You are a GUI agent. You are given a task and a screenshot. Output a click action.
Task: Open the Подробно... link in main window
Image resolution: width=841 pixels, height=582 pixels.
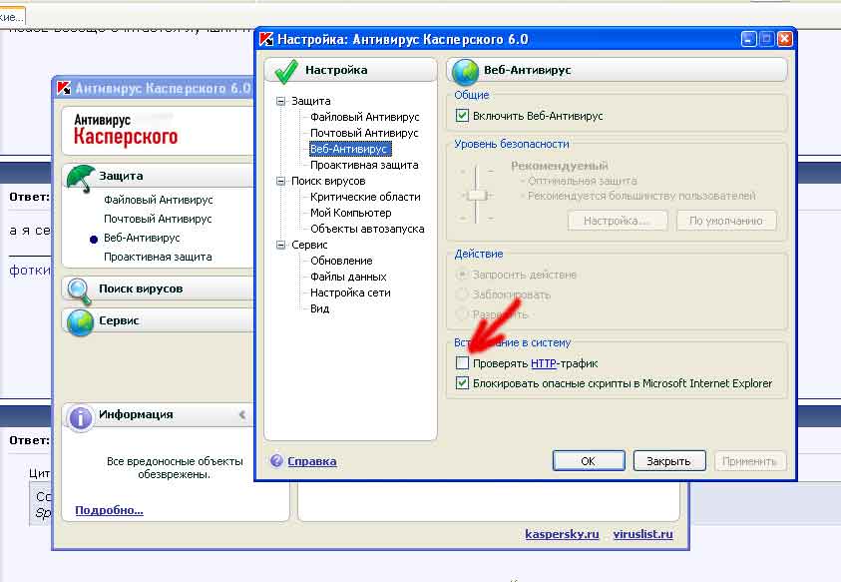[109, 510]
